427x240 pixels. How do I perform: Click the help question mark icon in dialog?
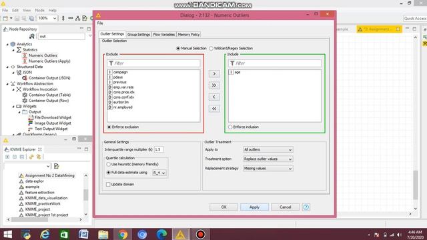tap(306, 207)
